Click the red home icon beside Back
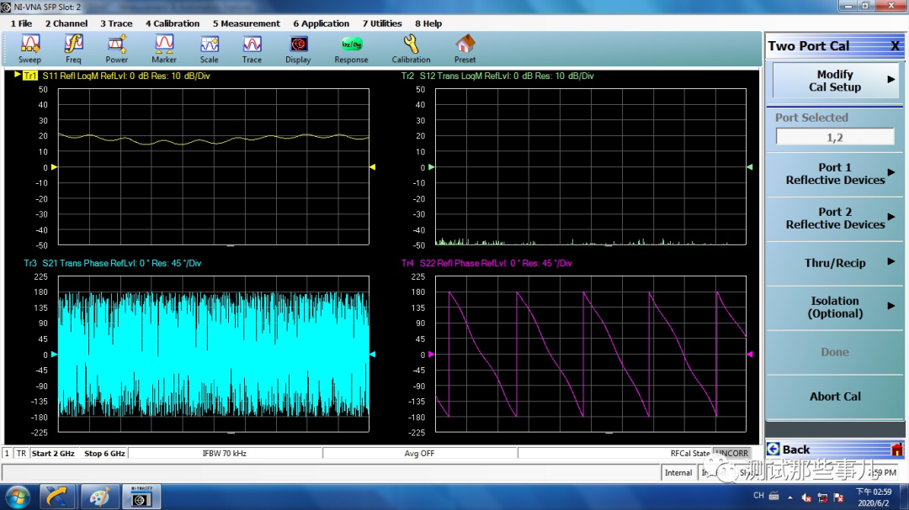Screen dimensions: 909x510 point(896,450)
